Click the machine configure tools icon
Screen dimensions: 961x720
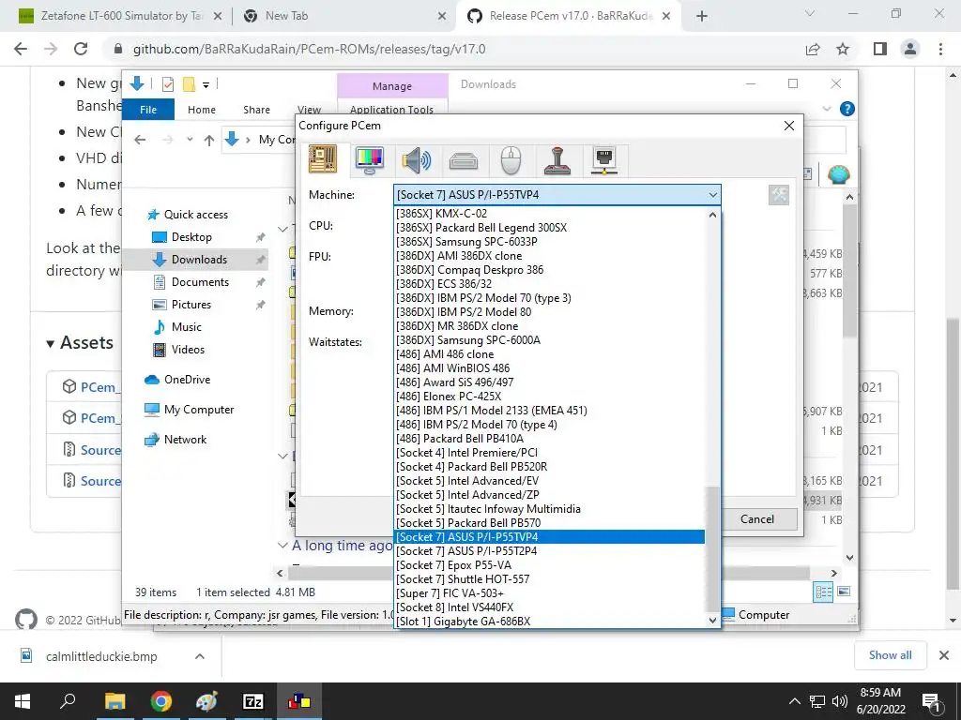(778, 195)
